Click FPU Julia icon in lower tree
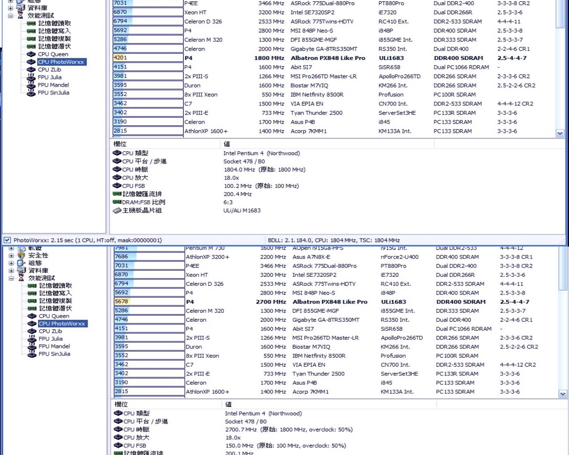The height and width of the screenshot is (455, 569). tap(32, 339)
